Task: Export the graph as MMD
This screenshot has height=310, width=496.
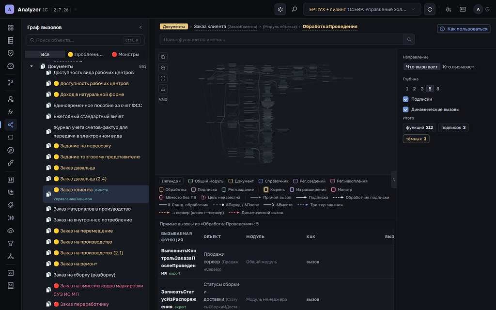Action: [163, 100]
